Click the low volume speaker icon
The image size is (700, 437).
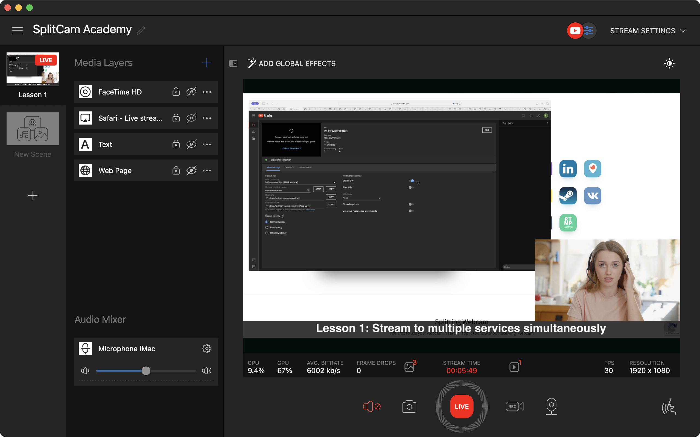click(x=85, y=371)
